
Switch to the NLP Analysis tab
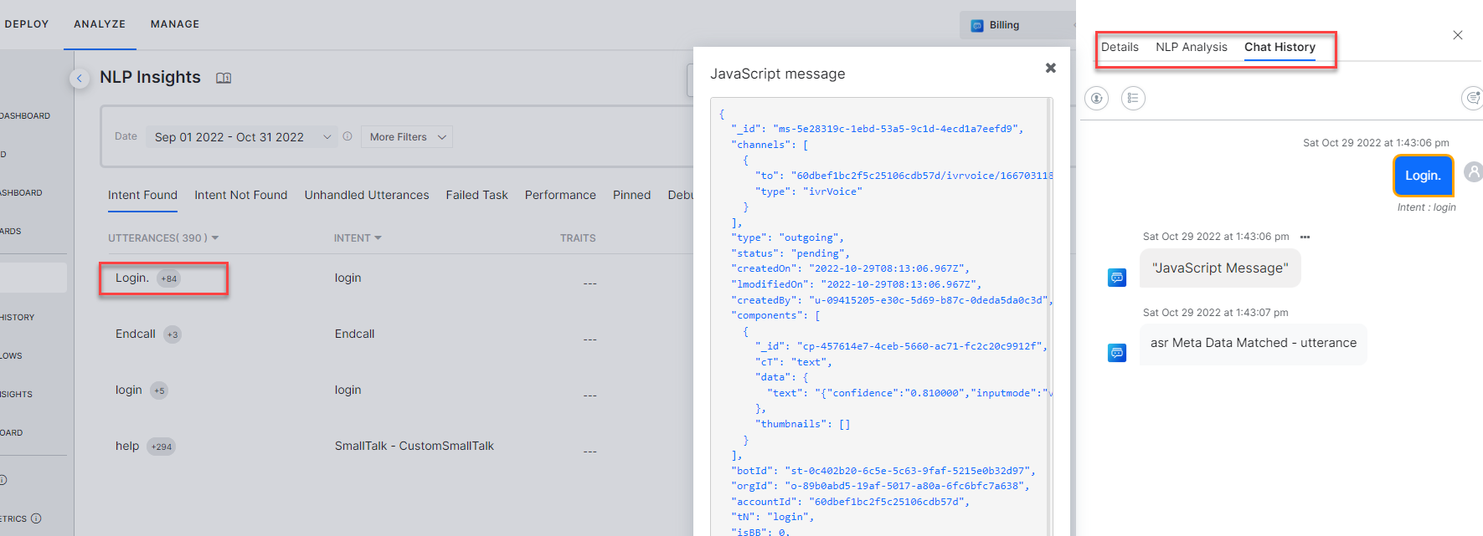[1191, 47]
